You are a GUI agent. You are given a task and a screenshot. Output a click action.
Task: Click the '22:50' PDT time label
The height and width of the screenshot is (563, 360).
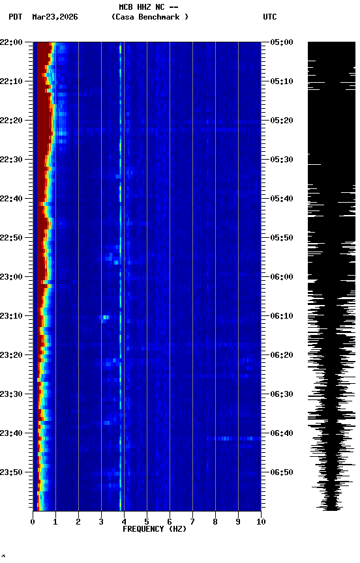click(x=11, y=238)
